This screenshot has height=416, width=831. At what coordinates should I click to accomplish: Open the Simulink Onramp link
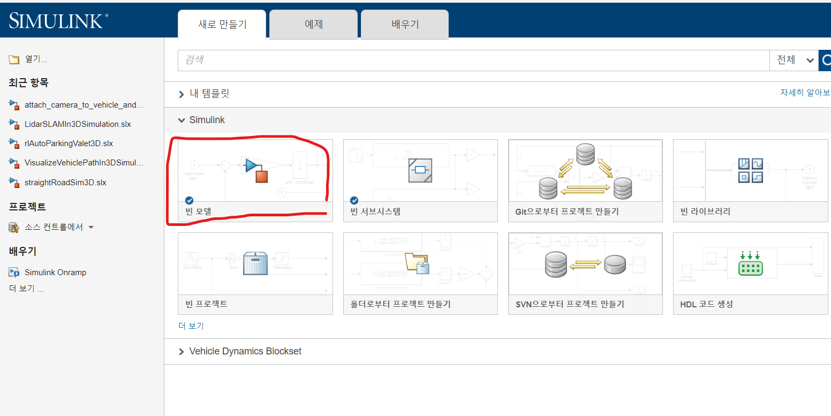point(55,273)
